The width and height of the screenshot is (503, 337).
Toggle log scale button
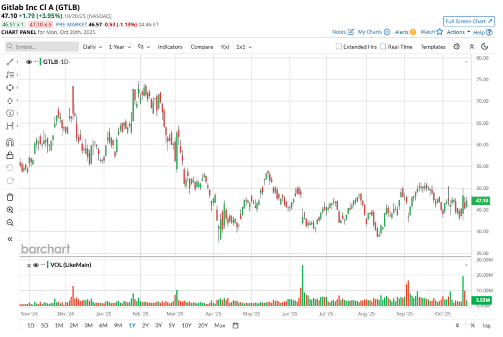click(x=487, y=326)
